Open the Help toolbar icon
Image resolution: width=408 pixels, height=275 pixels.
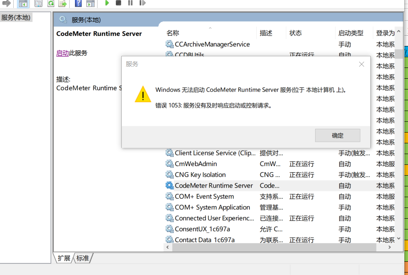[78, 3]
